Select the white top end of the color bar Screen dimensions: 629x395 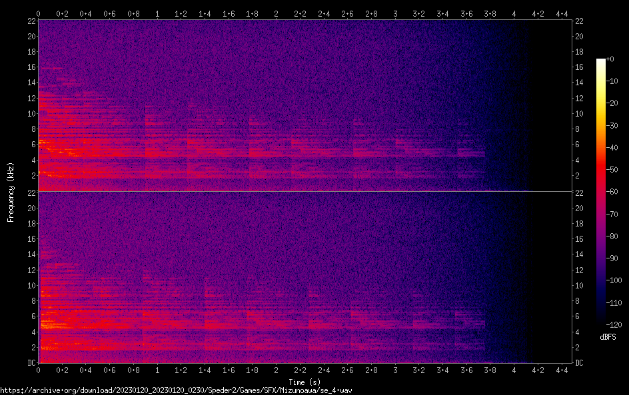click(601, 61)
